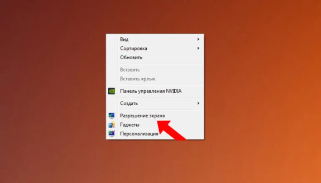Expand the arrow next to Создать
321x183 pixels.
click(x=198, y=103)
